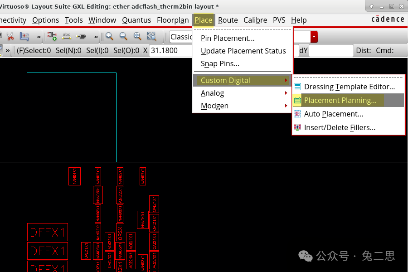
Task: Select the NAND4X1 cell at top left
Action: click(74, 176)
